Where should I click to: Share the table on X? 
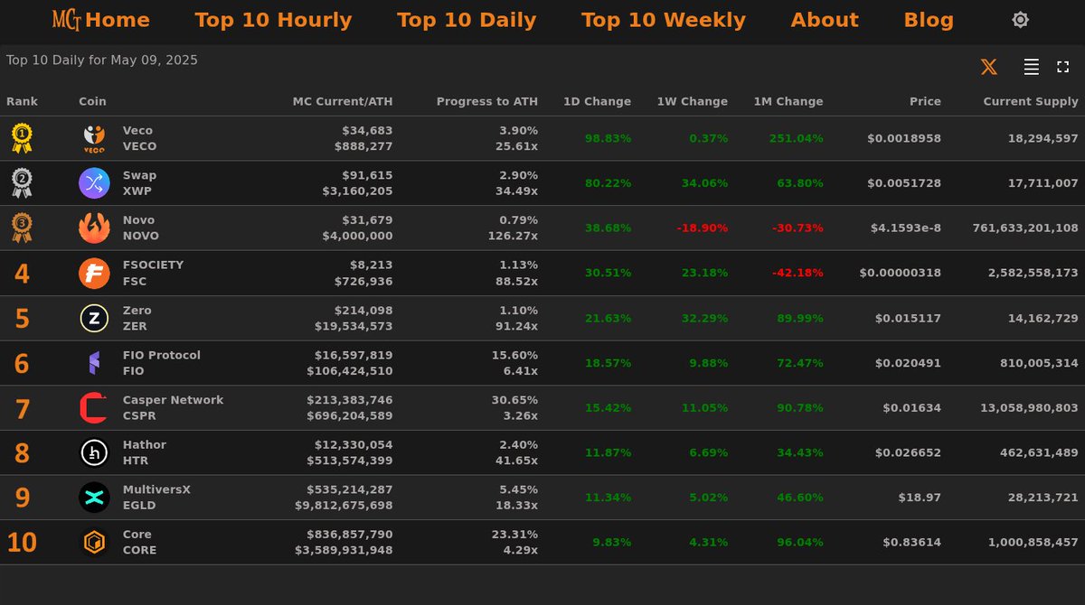pos(988,66)
